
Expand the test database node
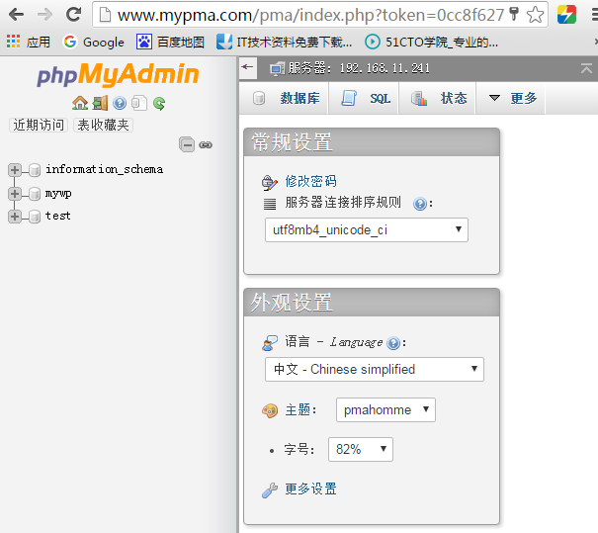[15, 217]
